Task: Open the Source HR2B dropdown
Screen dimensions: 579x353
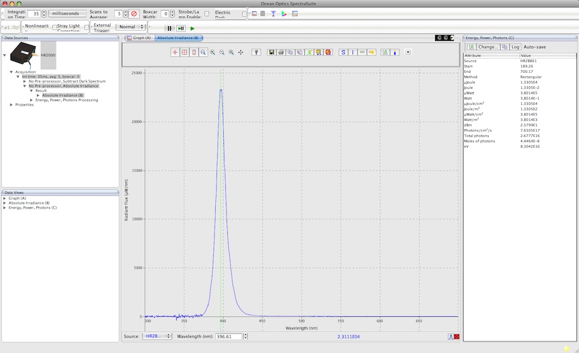Action: coord(157,336)
